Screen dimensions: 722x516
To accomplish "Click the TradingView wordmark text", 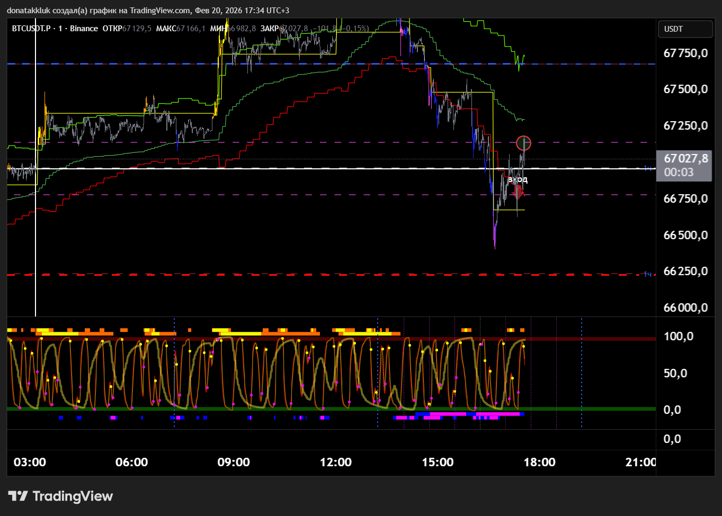I will point(73,496).
